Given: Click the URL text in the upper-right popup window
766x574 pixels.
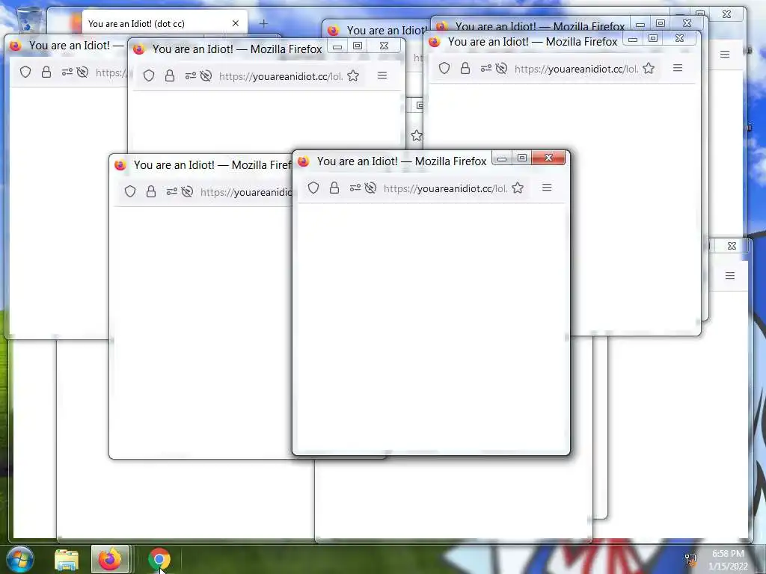Looking at the screenshot, I should pos(576,69).
